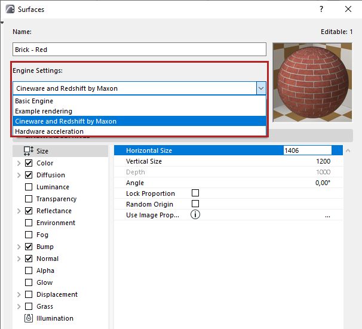Select the Horizontal Size row label

tap(149, 150)
